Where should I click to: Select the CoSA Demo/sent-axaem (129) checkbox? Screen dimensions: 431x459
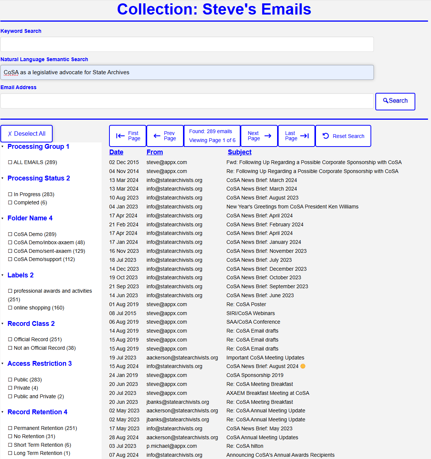coord(10,251)
